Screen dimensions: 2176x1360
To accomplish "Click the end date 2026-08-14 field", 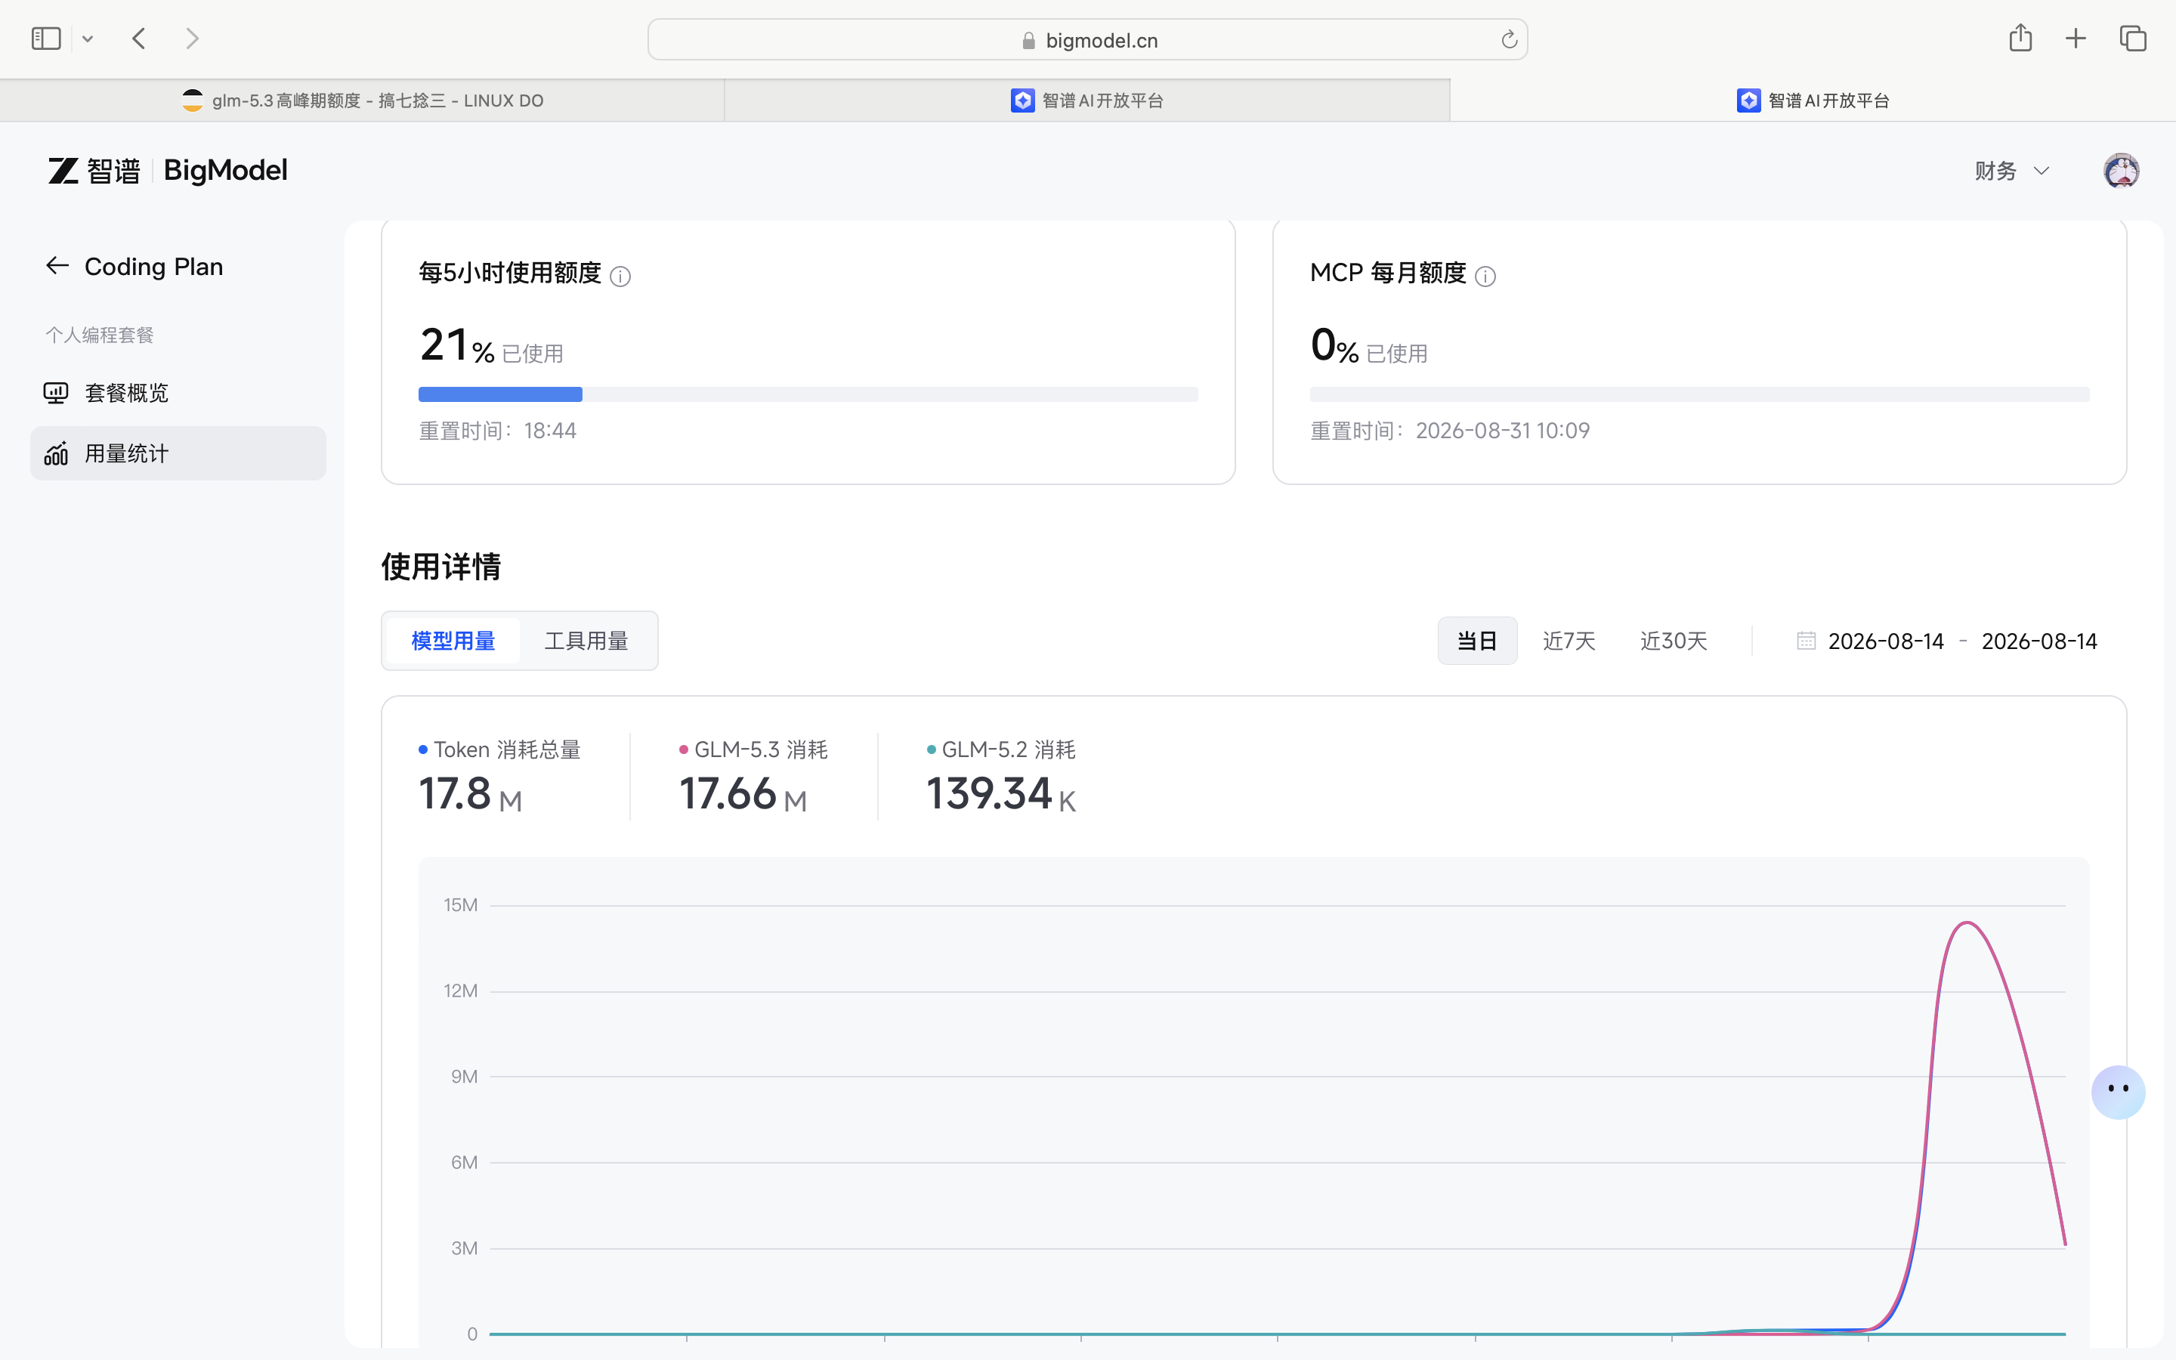I will click(x=2039, y=641).
